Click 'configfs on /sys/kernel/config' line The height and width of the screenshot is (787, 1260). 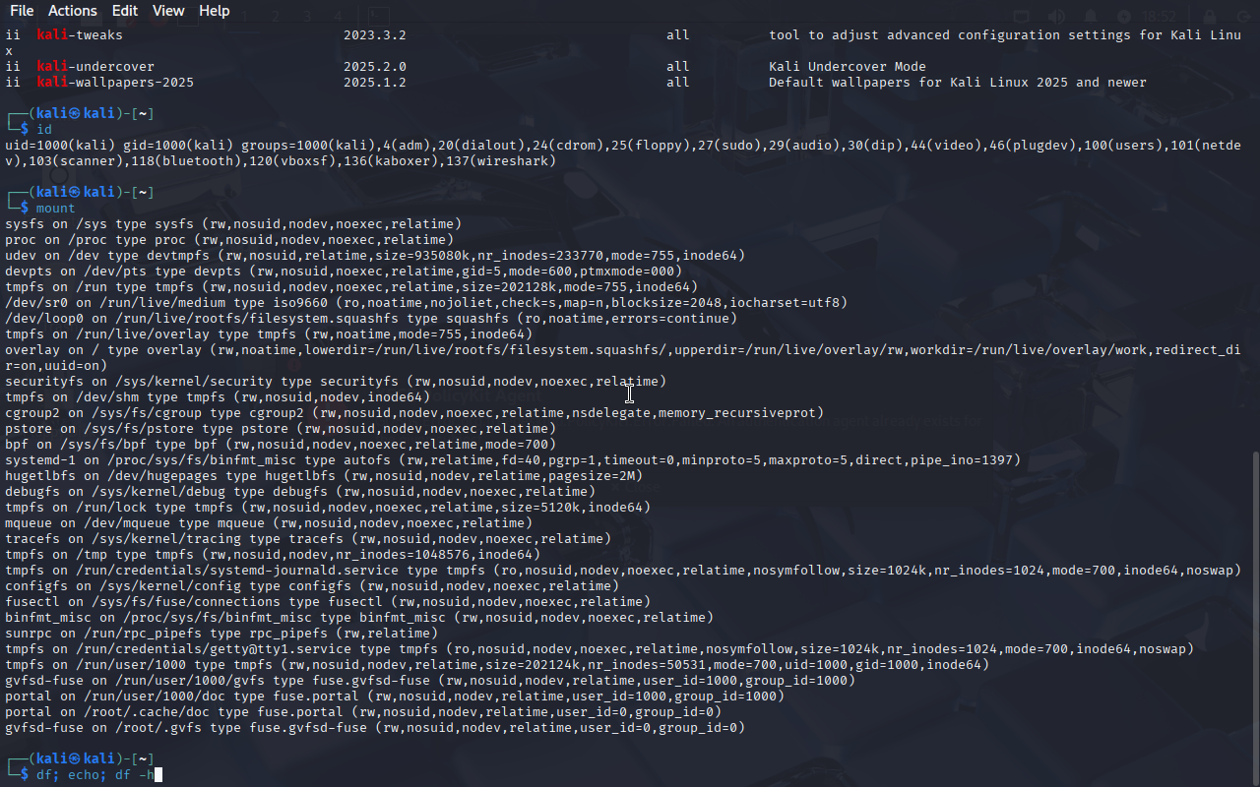click(x=312, y=586)
